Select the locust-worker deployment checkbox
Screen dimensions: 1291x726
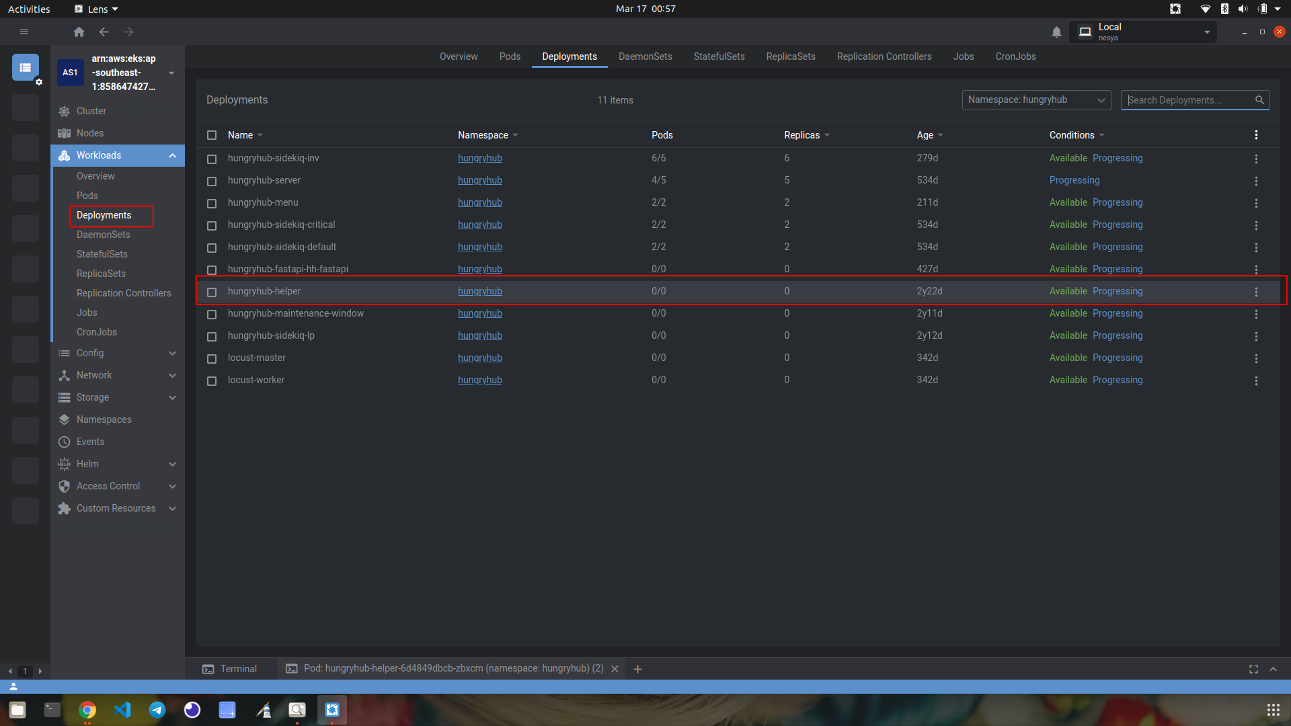pyautogui.click(x=212, y=380)
